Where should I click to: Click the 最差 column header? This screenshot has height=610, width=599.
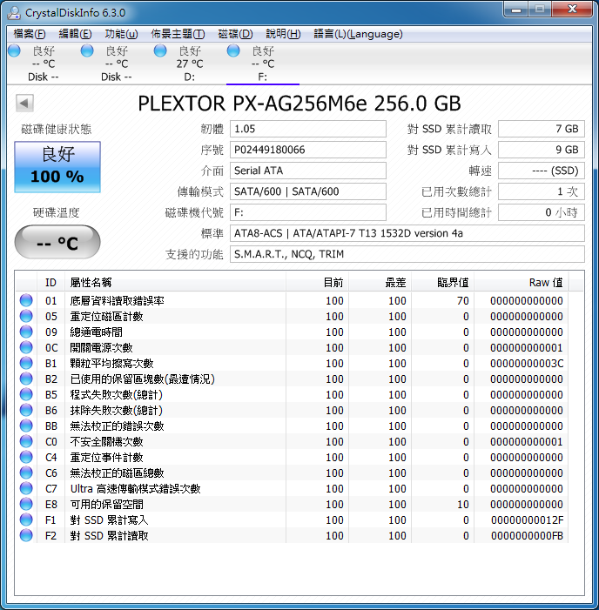[x=380, y=283]
